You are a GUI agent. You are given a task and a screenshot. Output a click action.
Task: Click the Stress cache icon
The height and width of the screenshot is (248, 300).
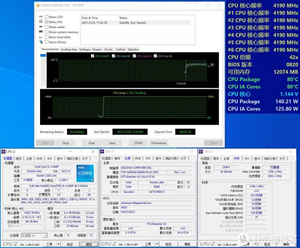coord(41,27)
